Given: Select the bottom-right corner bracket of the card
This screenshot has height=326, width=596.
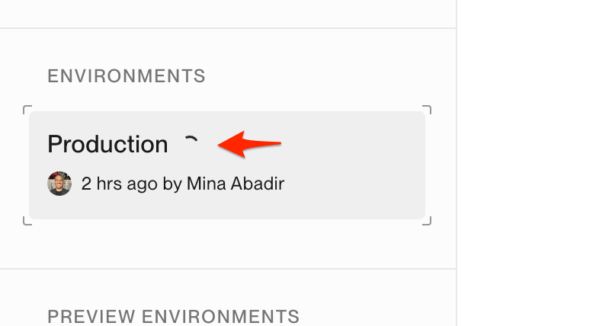Looking at the screenshot, I should [427, 221].
